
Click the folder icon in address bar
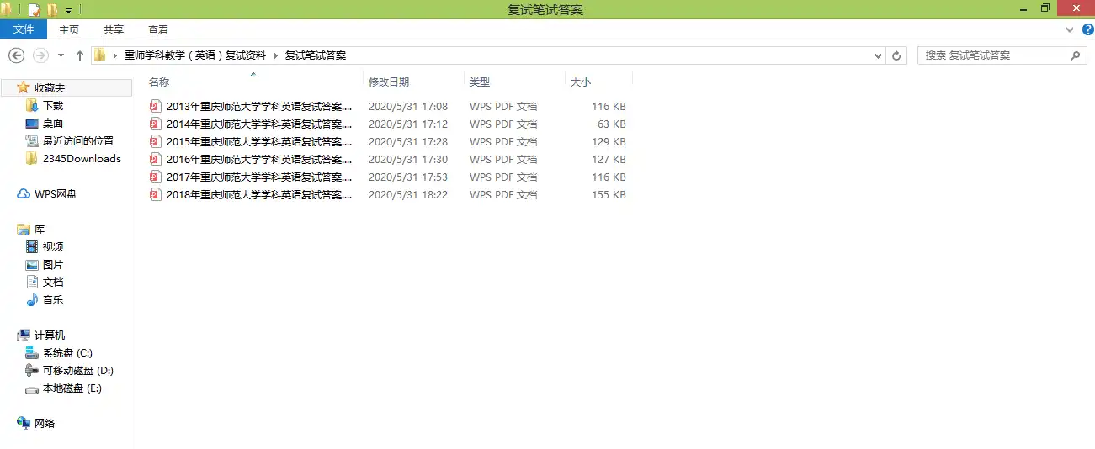coord(100,55)
